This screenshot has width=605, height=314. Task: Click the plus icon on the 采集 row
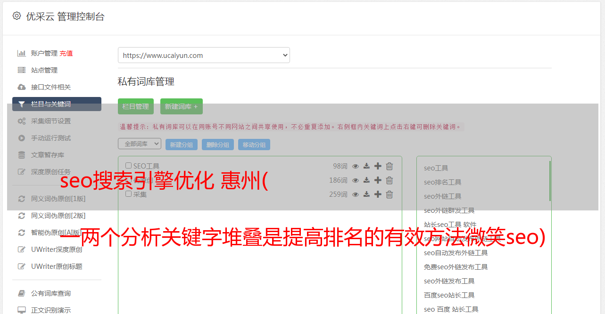(378, 194)
